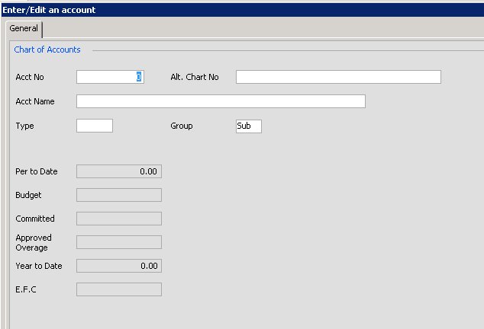Click the Per to Date label
484x329 pixels.
click(x=37, y=171)
